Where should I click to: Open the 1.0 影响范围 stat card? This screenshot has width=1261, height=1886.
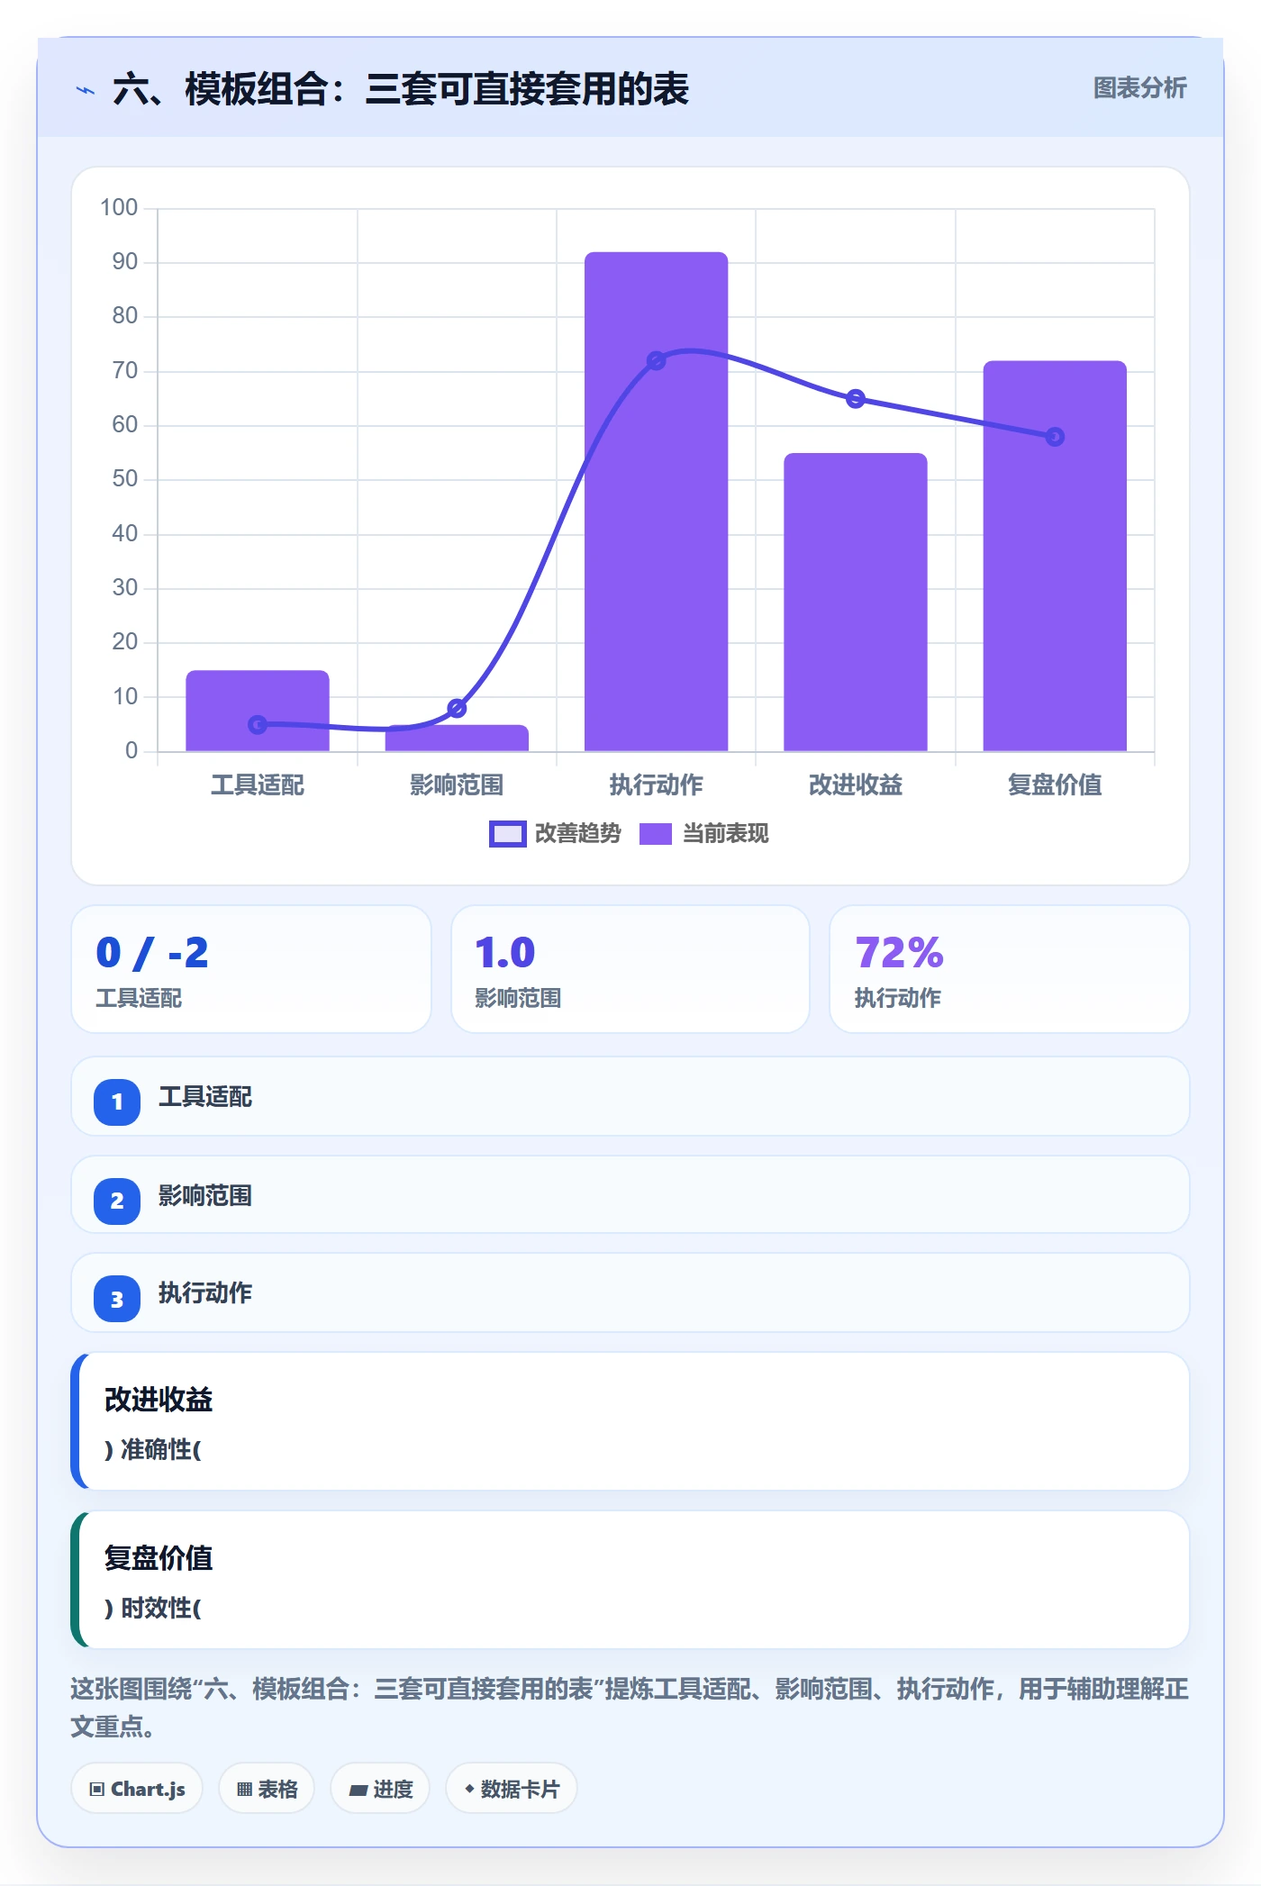[x=630, y=969]
